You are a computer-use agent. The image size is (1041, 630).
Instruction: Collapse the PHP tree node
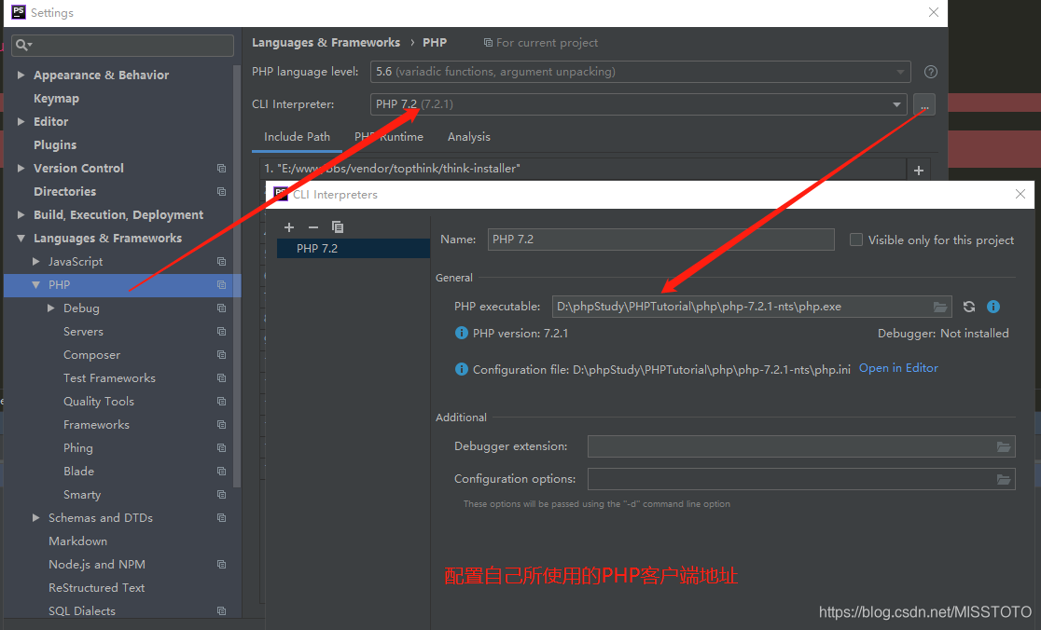coord(36,285)
